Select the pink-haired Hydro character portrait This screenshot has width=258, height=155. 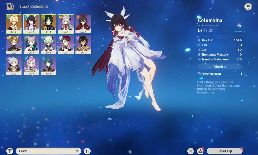(x=31, y=66)
